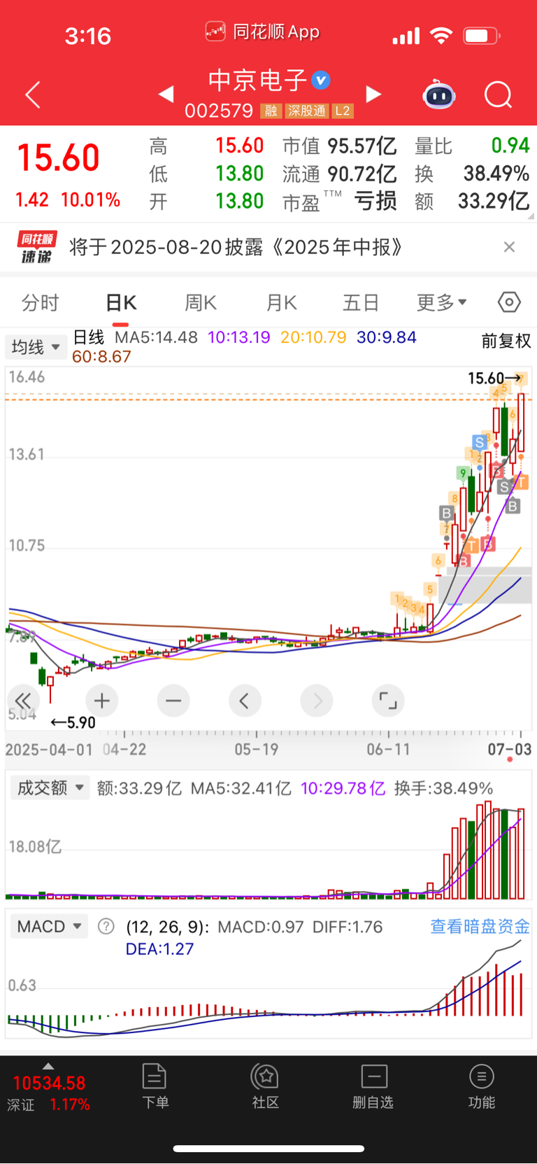Tap 删自选 remove-from-watchlist icon
The width and height of the screenshot is (537, 1164).
pyautogui.click(x=373, y=1086)
